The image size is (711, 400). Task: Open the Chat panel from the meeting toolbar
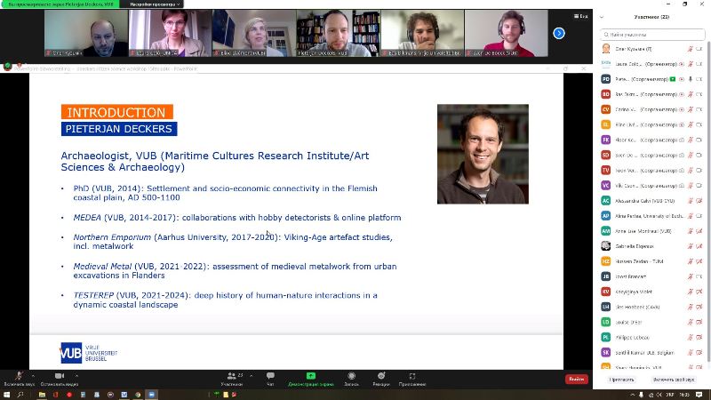point(270,378)
